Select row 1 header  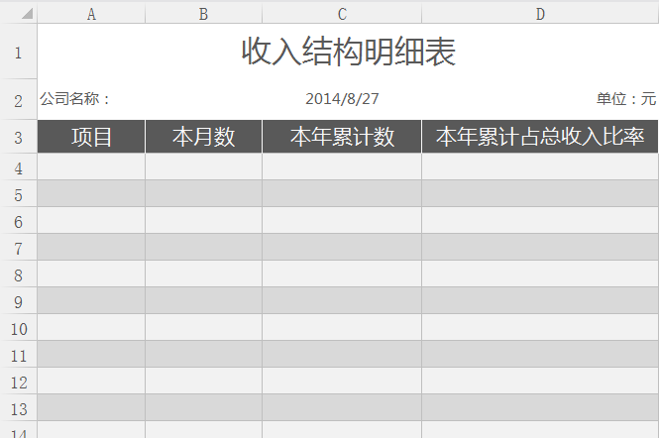tap(19, 52)
